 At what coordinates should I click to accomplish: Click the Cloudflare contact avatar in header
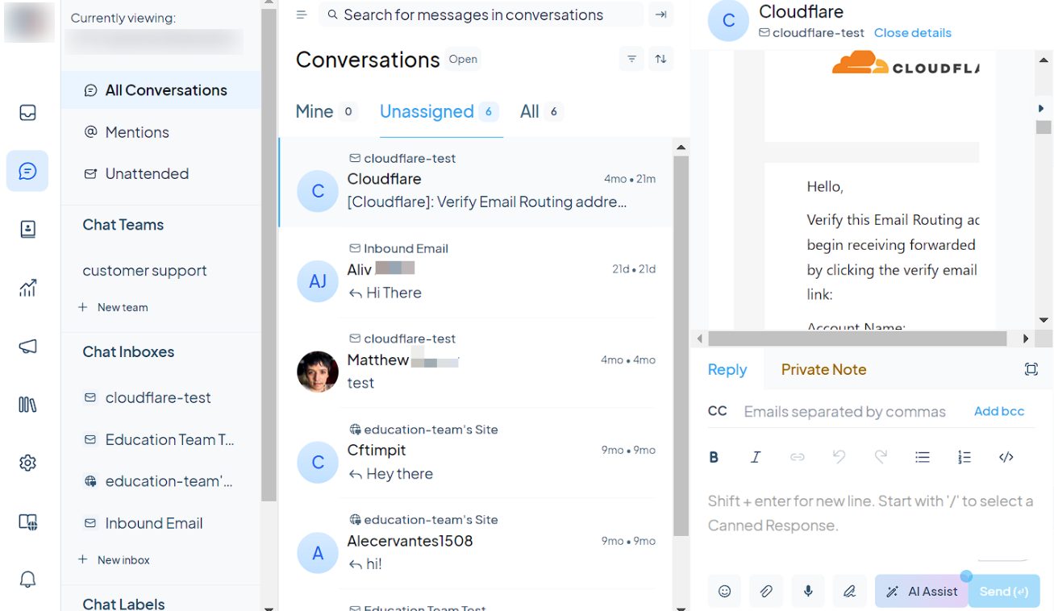(x=728, y=21)
